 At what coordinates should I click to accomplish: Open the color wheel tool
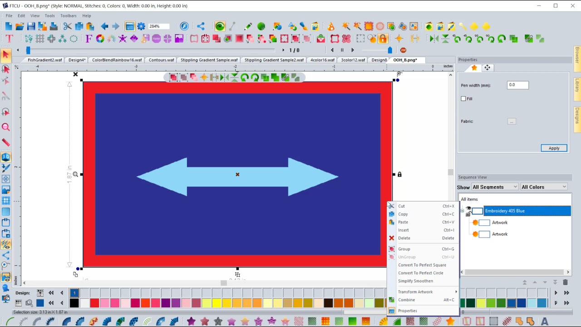[100, 39]
